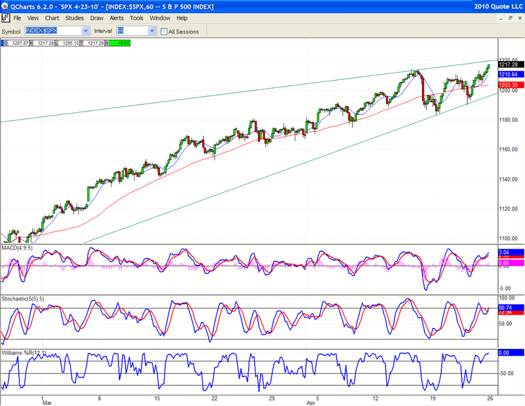Click the QCharts application icon in title bar

click(x=5, y=5)
